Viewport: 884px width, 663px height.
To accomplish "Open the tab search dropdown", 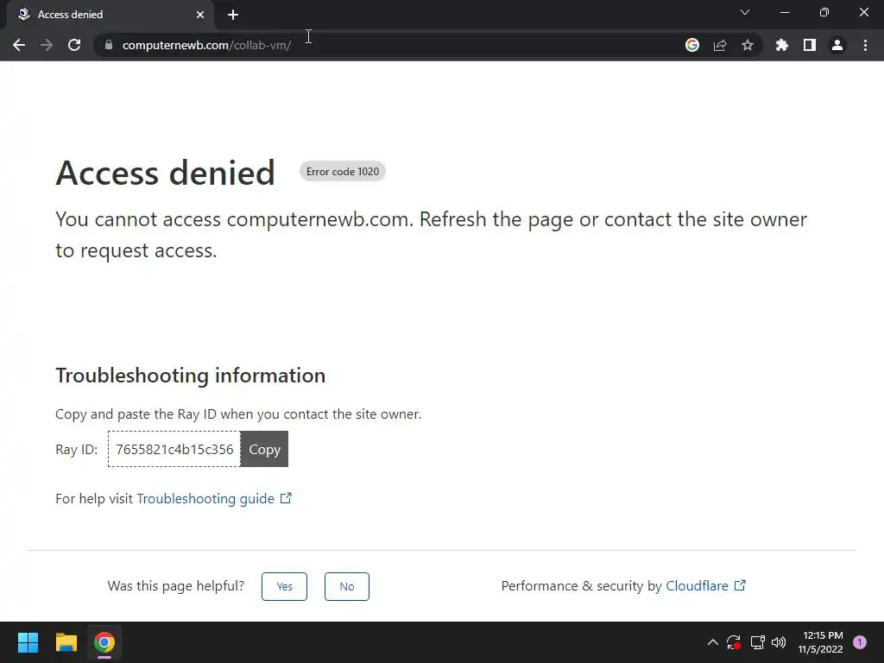I will tap(745, 12).
